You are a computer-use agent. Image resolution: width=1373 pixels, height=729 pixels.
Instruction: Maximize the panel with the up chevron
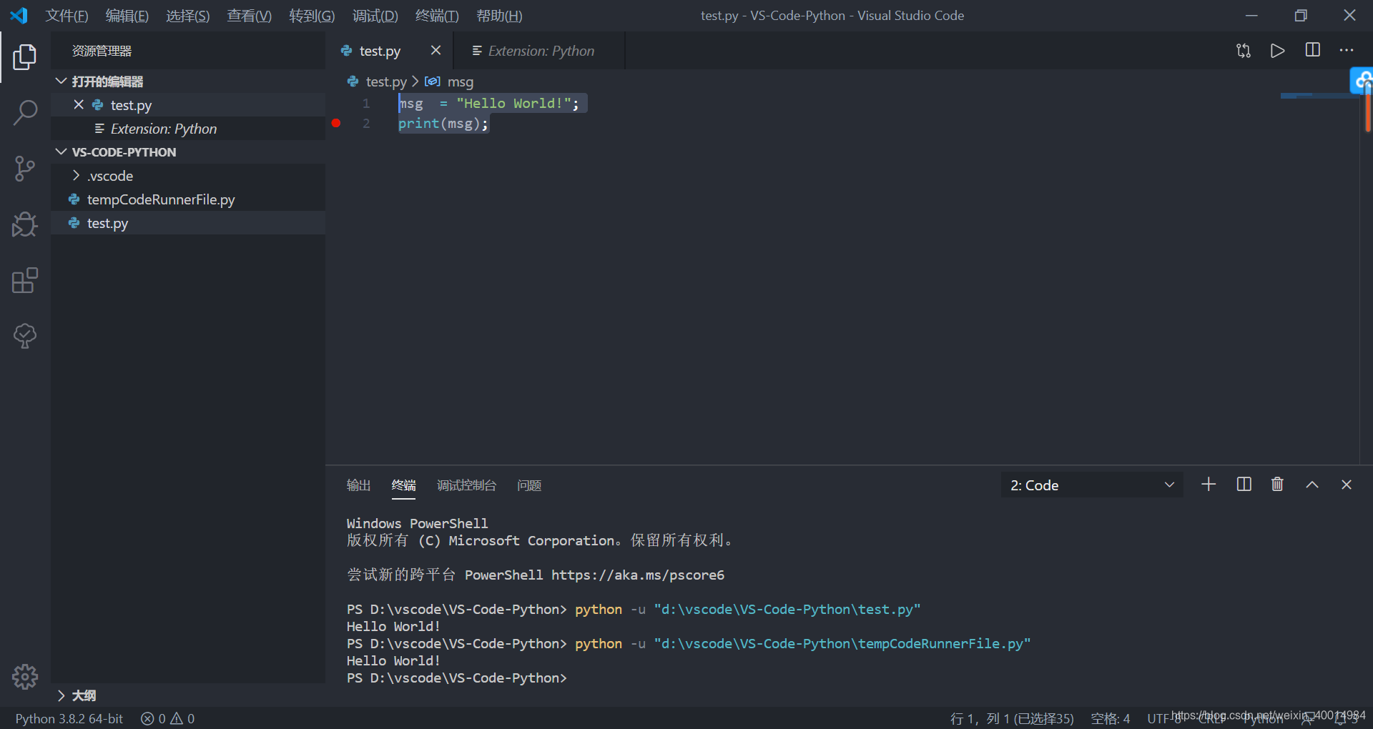coord(1312,485)
